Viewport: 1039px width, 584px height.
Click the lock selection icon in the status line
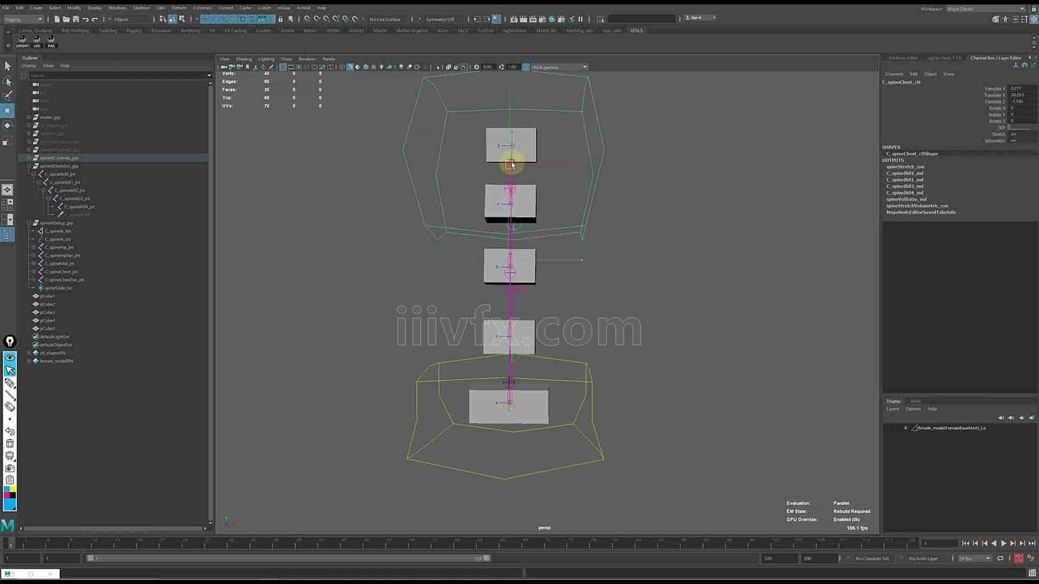280,19
